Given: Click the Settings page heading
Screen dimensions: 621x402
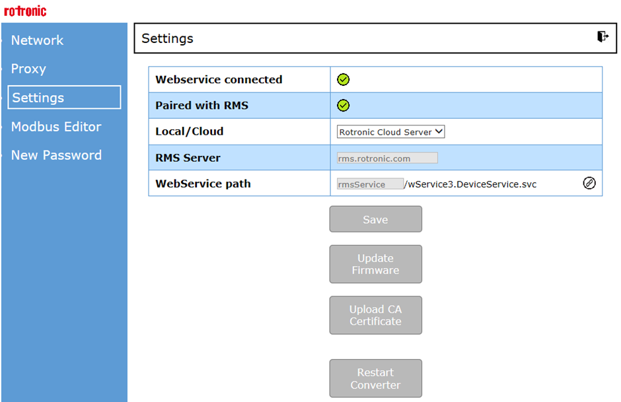Looking at the screenshot, I should pyautogui.click(x=168, y=38).
